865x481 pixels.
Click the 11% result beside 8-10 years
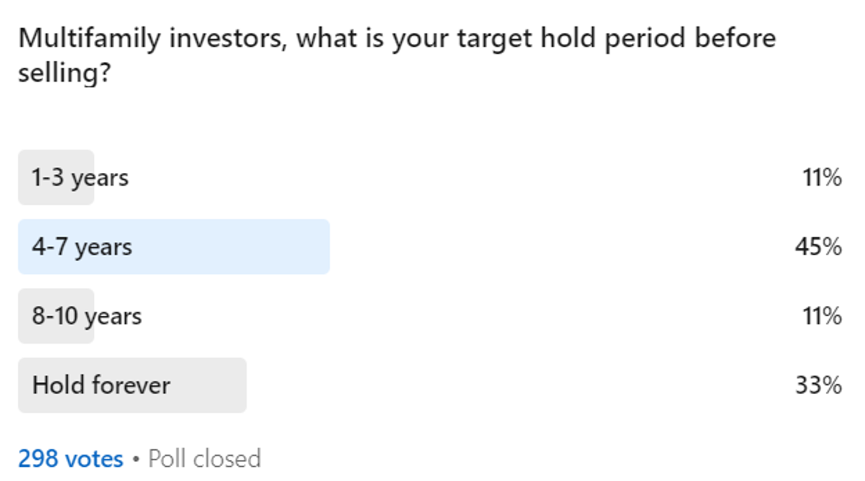pos(822,316)
